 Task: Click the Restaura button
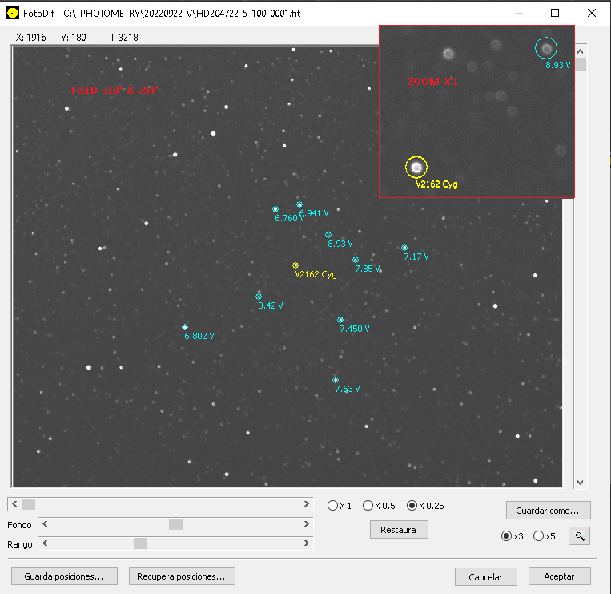tap(399, 530)
